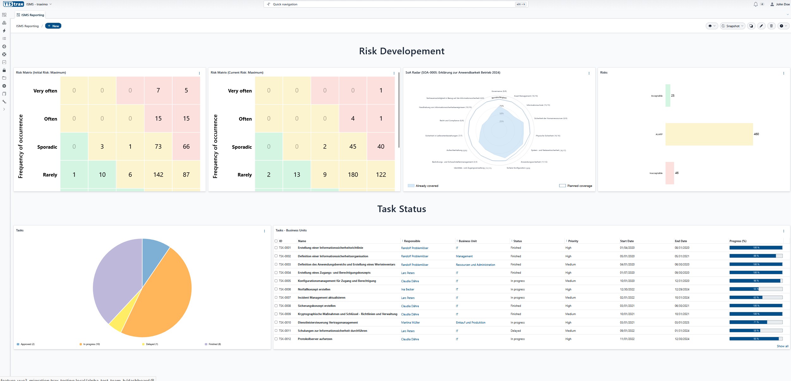
Task: Click the lightning bolt sidebar icon
Action: tap(4, 31)
